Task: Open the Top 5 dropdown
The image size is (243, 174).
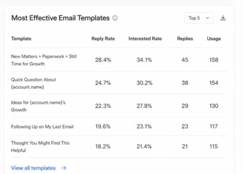Action: coord(199,18)
